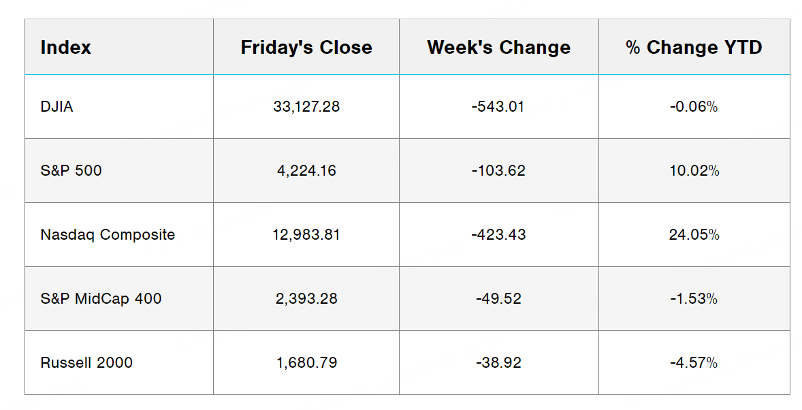
Task: Click Russell 2000 close 1,680.79
Action: (x=306, y=363)
